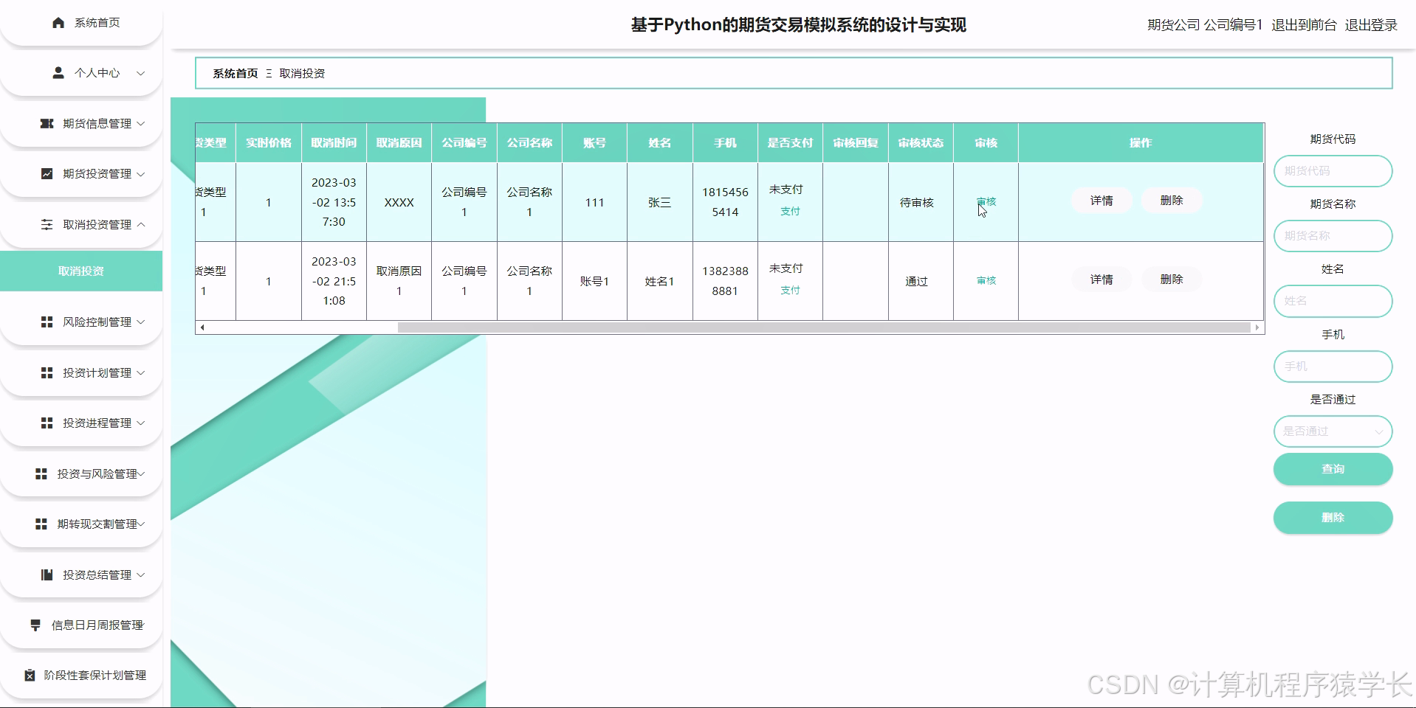Click 审核 link in the 张三 row

pos(986,201)
